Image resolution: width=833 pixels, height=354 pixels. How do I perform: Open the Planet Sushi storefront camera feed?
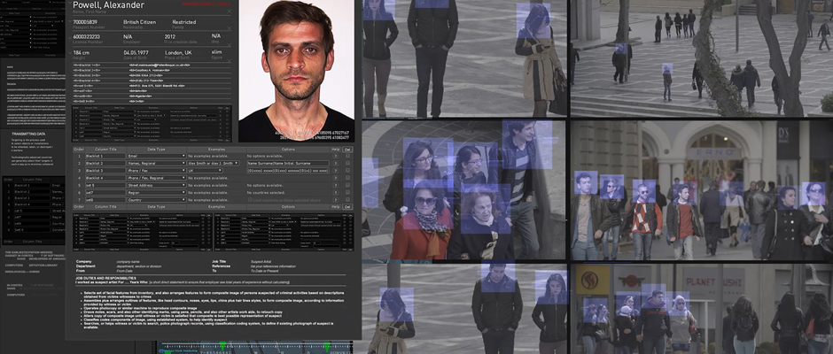[x=701, y=309]
